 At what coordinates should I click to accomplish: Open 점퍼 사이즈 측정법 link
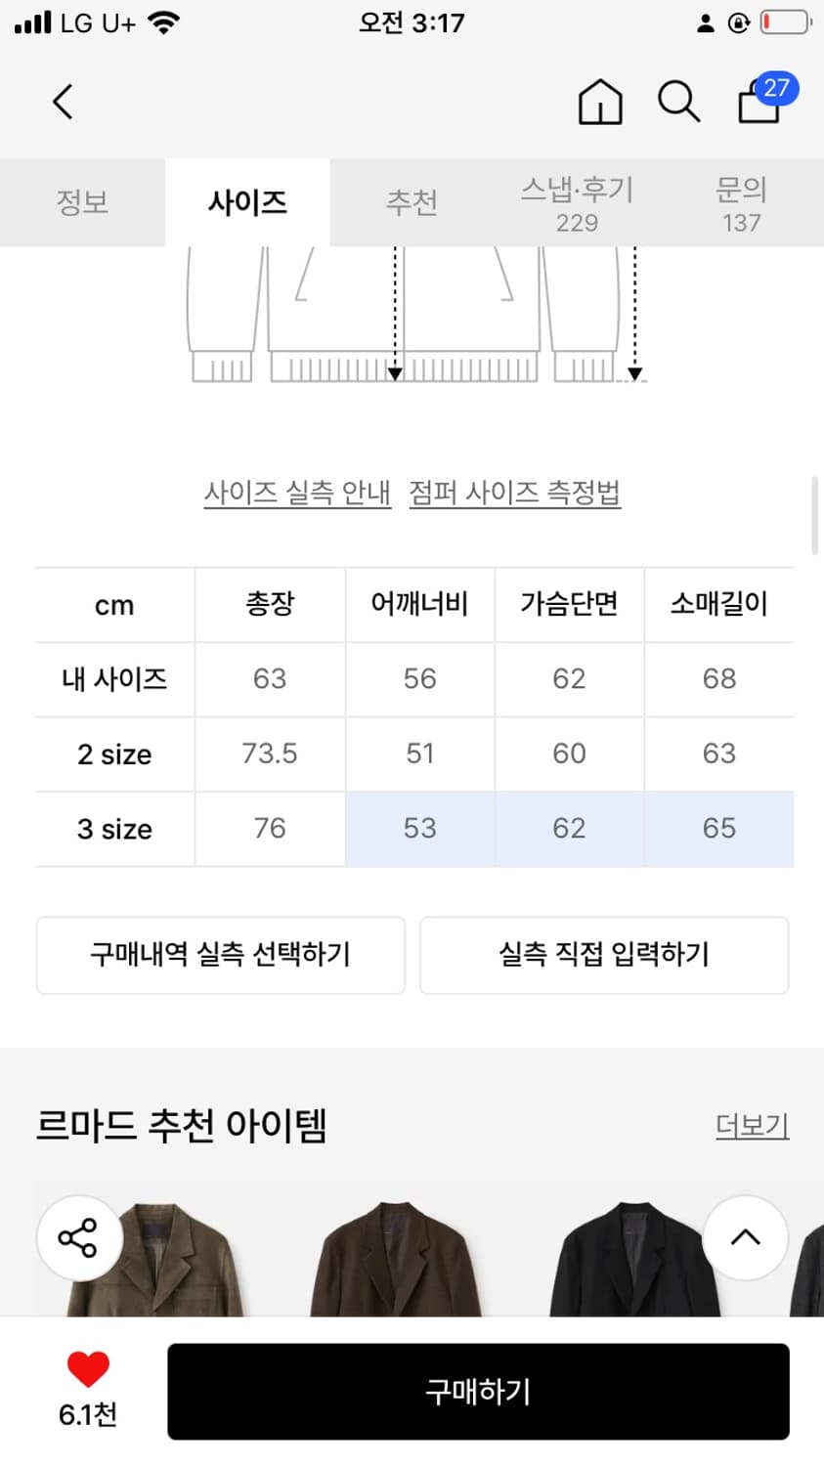[x=514, y=493]
